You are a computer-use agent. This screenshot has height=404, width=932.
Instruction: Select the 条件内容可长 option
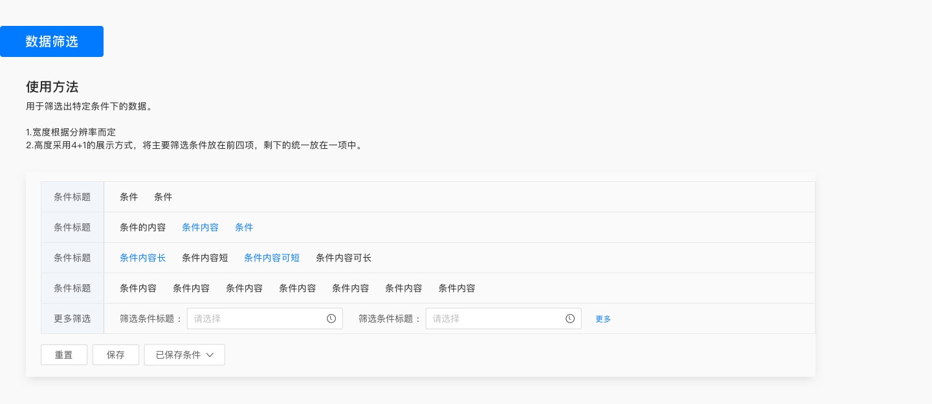[344, 258]
